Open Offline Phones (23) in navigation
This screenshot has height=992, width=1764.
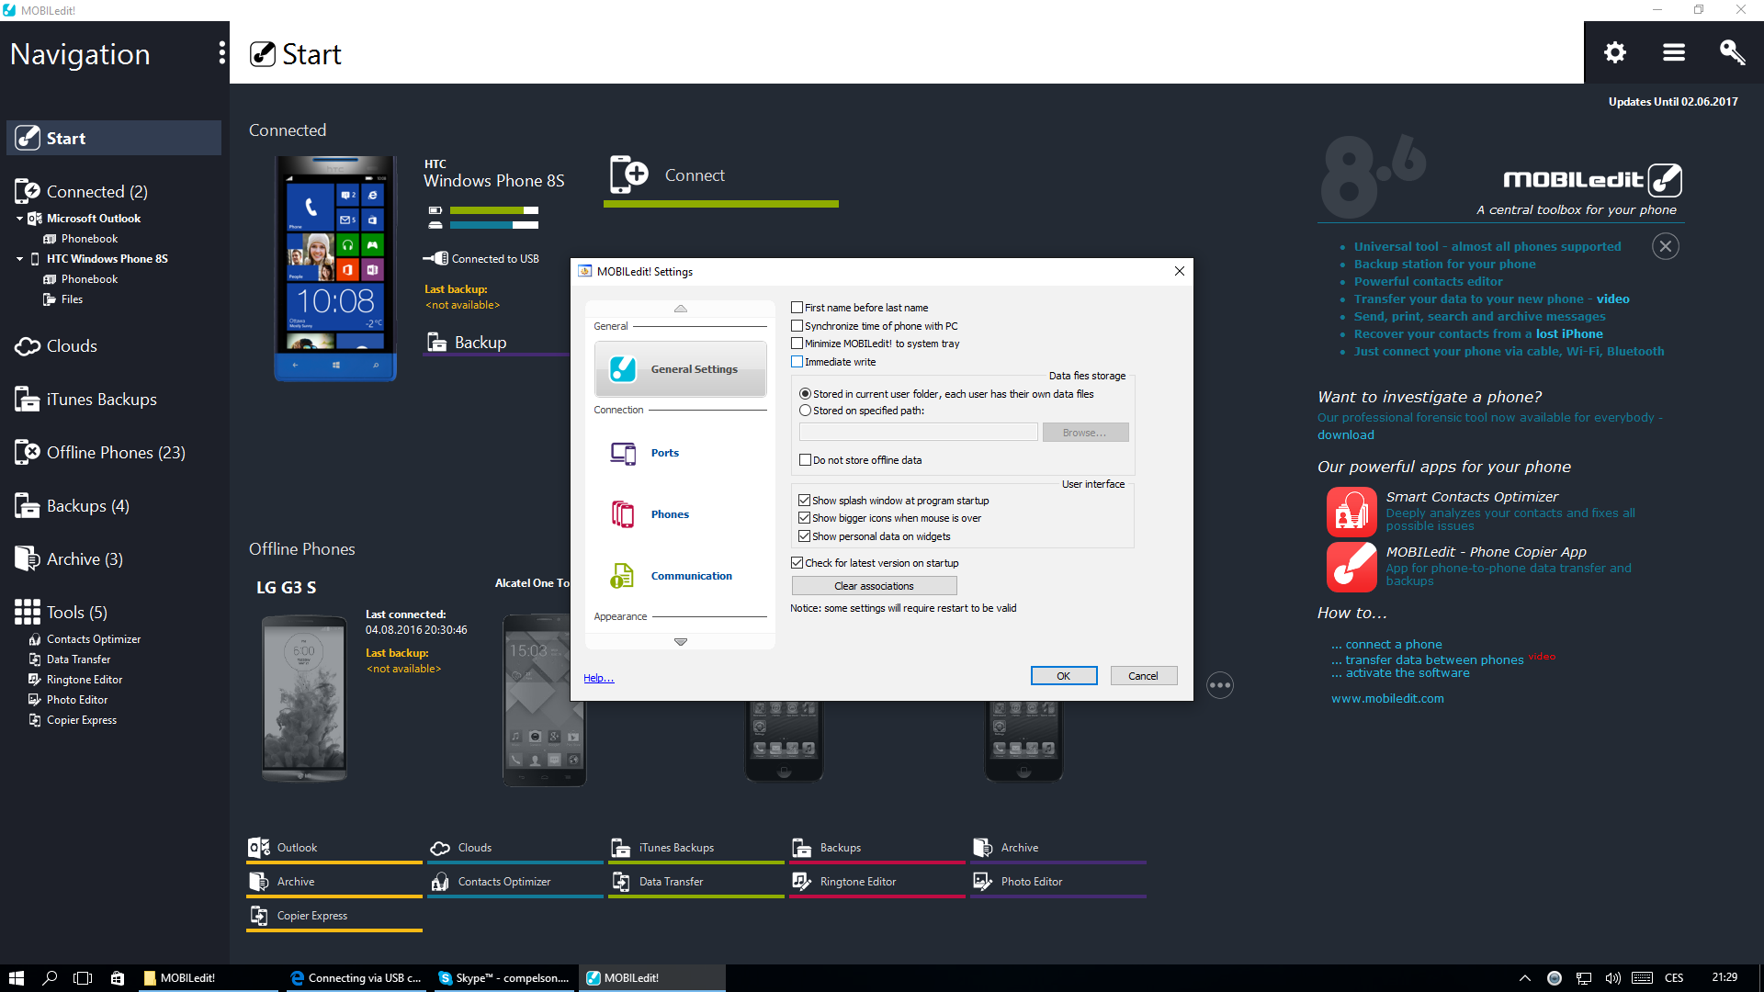[x=115, y=453]
